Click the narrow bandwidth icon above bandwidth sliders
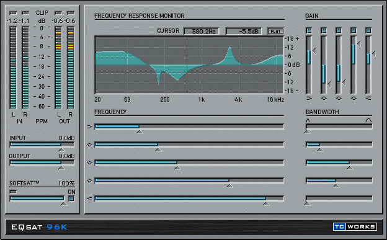 [308, 120]
